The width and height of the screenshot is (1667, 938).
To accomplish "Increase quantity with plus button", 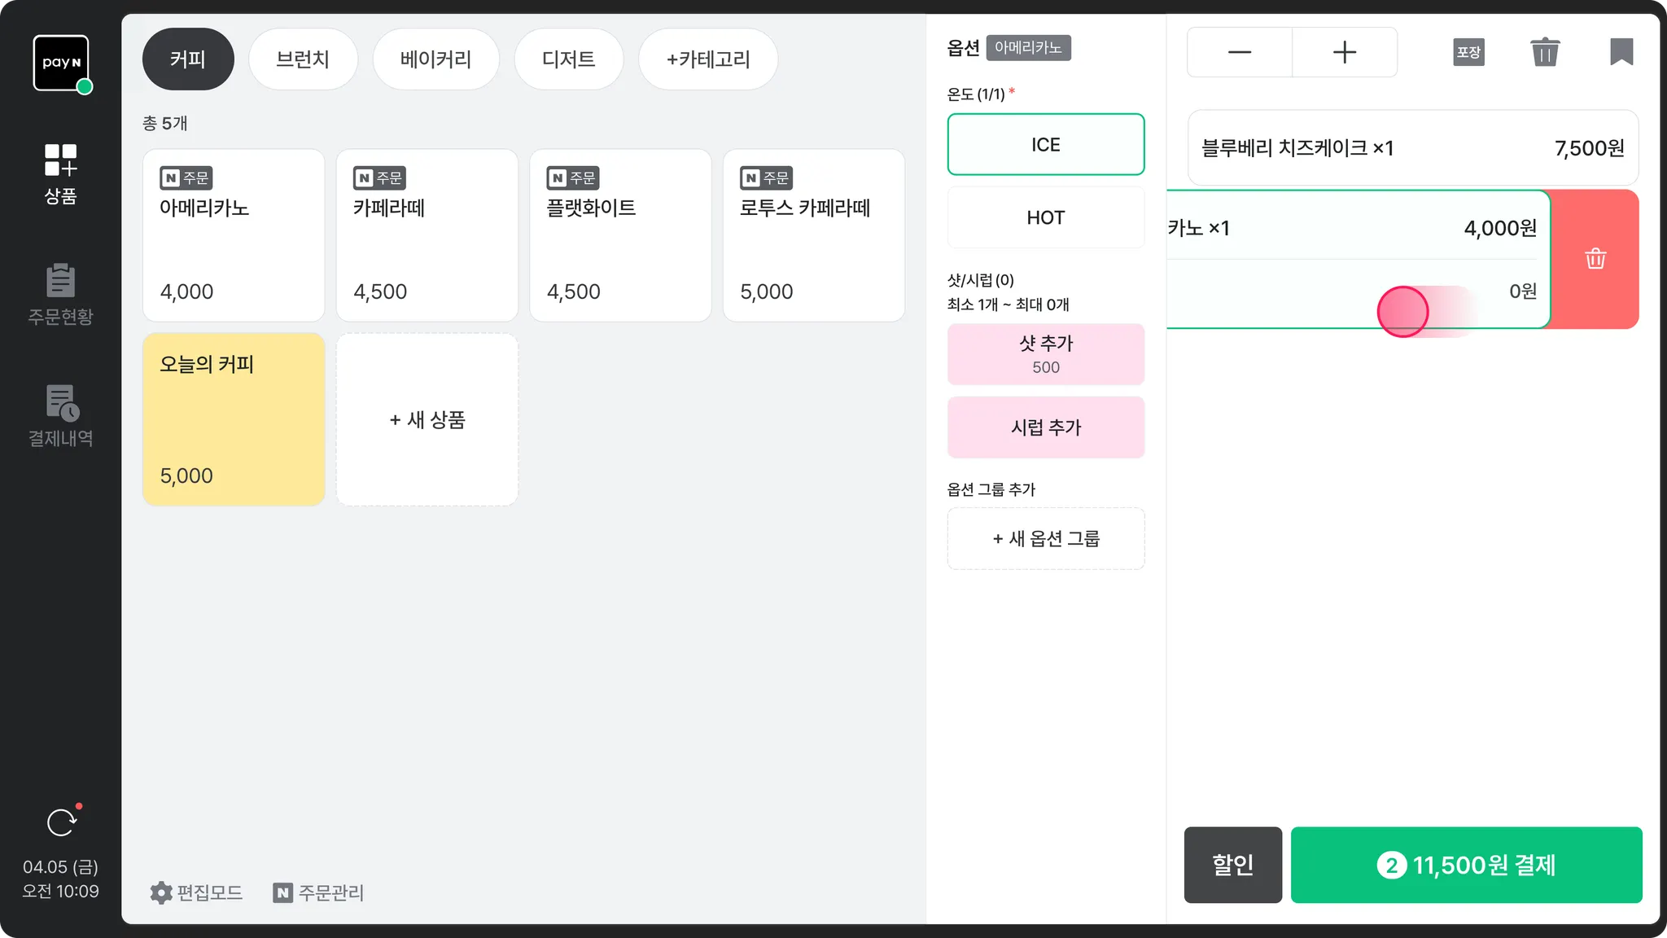I will pyautogui.click(x=1344, y=52).
